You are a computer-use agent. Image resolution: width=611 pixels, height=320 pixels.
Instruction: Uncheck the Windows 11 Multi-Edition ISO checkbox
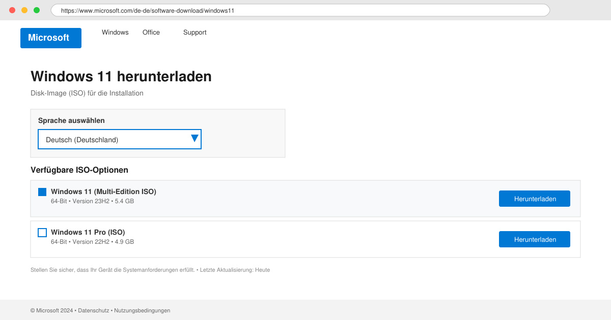coord(42,192)
